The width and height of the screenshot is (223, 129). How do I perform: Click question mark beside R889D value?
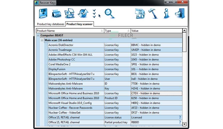180,122
